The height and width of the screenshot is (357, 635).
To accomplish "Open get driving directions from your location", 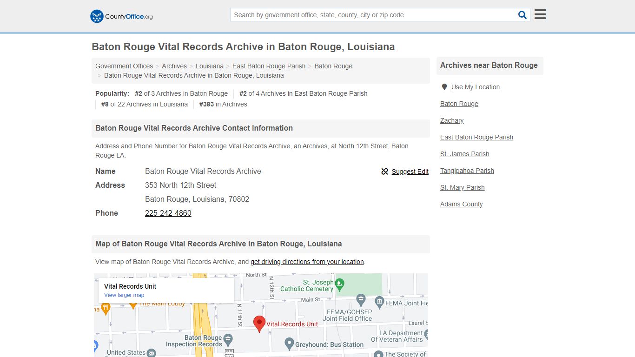I will pyautogui.click(x=307, y=262).
